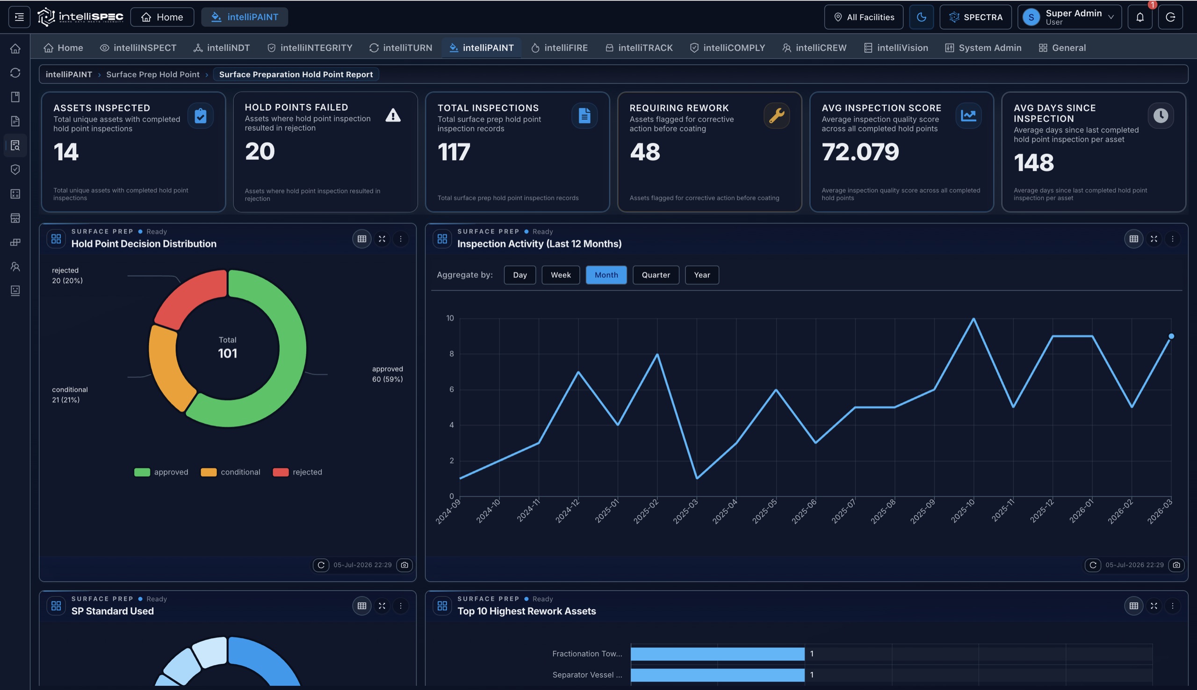Screen dimensions: 1197x690
Task: Open more options for SP Standard Used
Action: (x=401, y=605)
